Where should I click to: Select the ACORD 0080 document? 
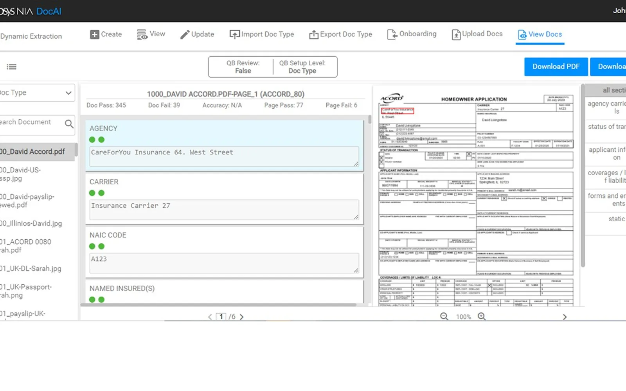pos(26,246)
